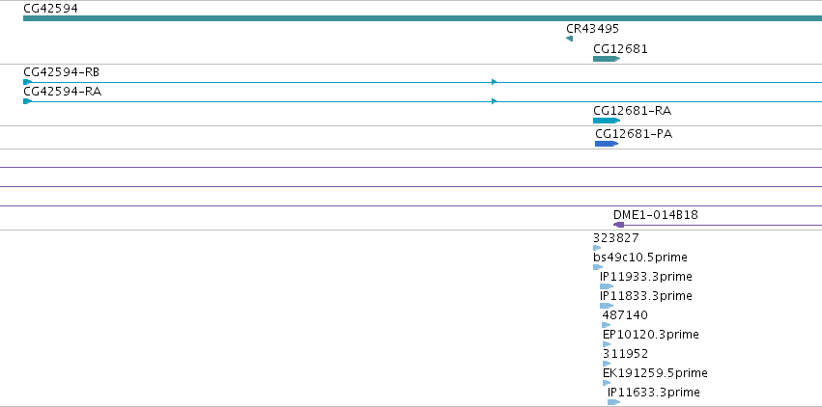Click the 311952 label text
Viewport: 822px width, 407px height.
(625, 354)
